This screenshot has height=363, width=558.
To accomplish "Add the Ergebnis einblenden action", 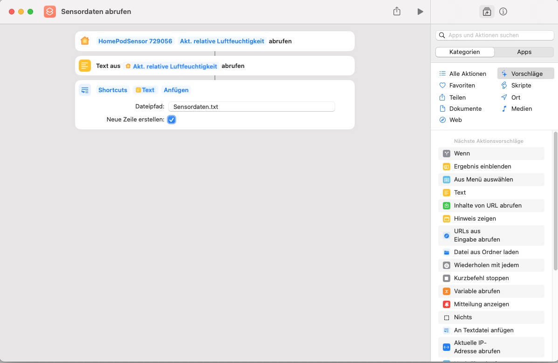I will pyautogui.click(x=491, y=167).
